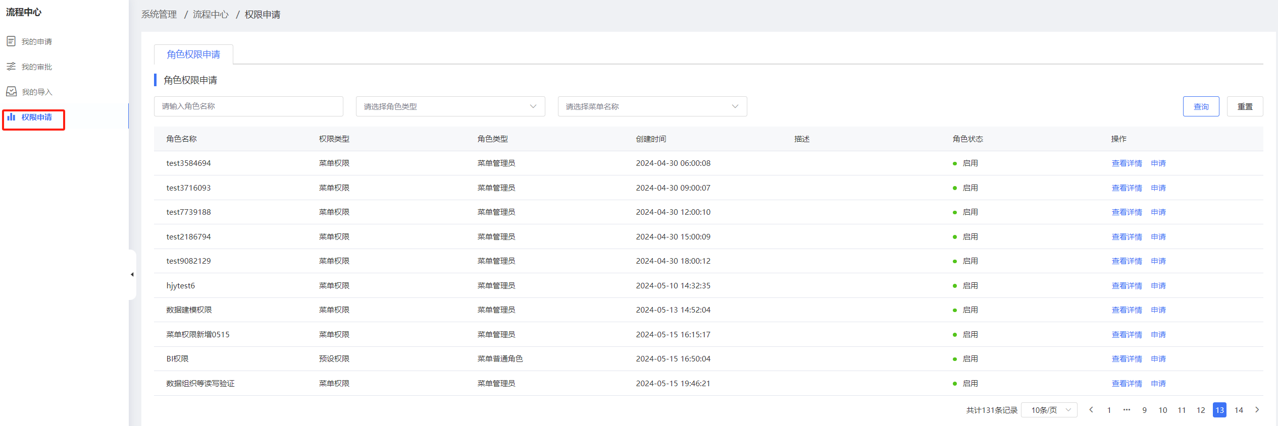View details for test9082129

(1127, 261)
